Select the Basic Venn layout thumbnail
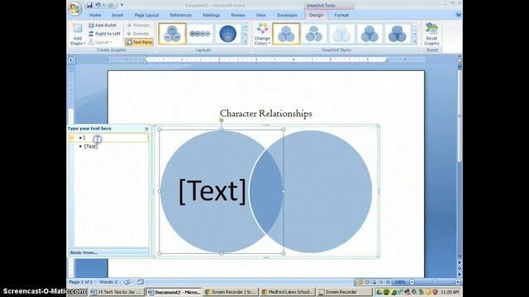 pos(172,34)
